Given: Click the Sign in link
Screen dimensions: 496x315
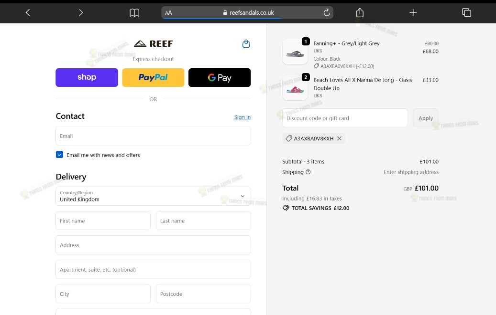Looking at the screenshot, I should [x=242, y=117].
